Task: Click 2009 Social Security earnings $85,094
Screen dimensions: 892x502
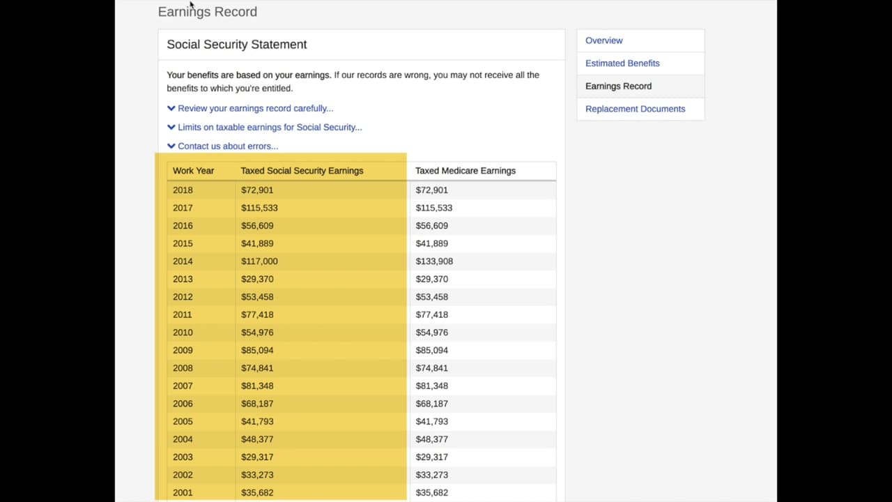Action: [x=257, y=350]
